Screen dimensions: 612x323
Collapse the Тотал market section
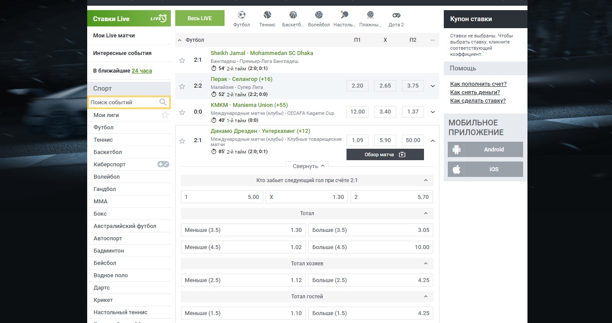[426, 213]
